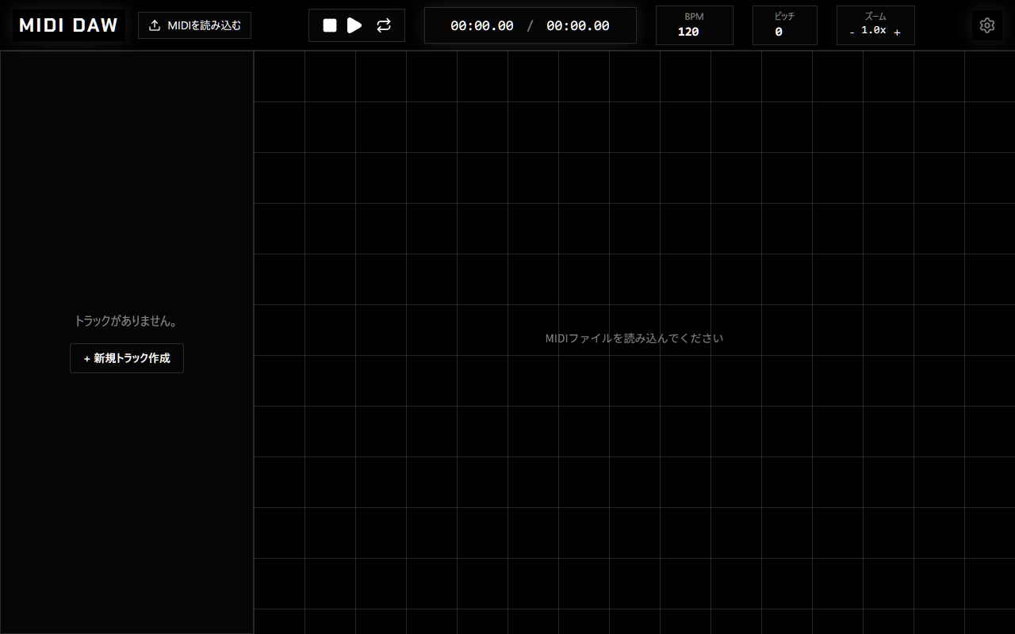Click the MIDIファイルを読み込んでください message
The width and height of the screenshot is (1015, 634).
[x=634, y=338]
